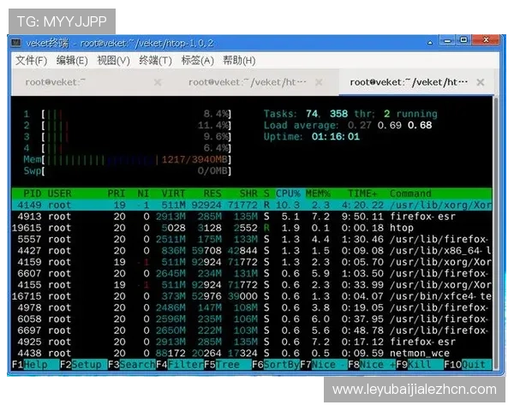The image size is (514, 411).
Task: Open the 文件(F) menu
Action: tap(31, 61)
